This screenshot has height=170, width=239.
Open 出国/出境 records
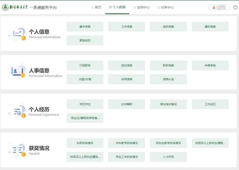coord(85,79)
